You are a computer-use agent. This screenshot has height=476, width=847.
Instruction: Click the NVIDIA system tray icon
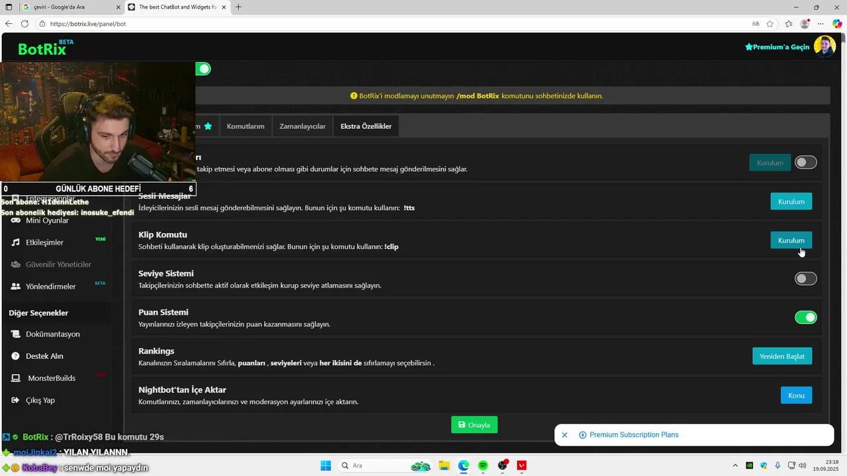click(750, 465)
